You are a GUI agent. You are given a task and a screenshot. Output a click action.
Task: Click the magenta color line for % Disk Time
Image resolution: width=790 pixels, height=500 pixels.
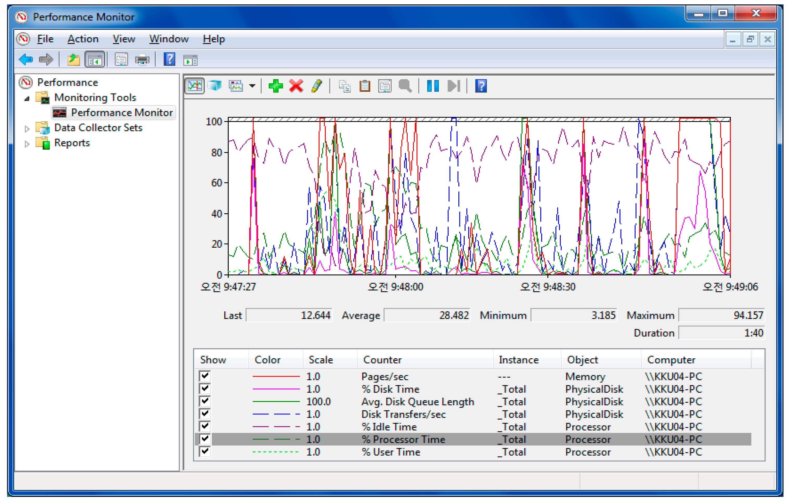pyautogui.click(x=276, y=389)
